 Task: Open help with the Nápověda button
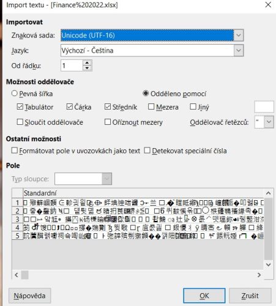point(30,296)
